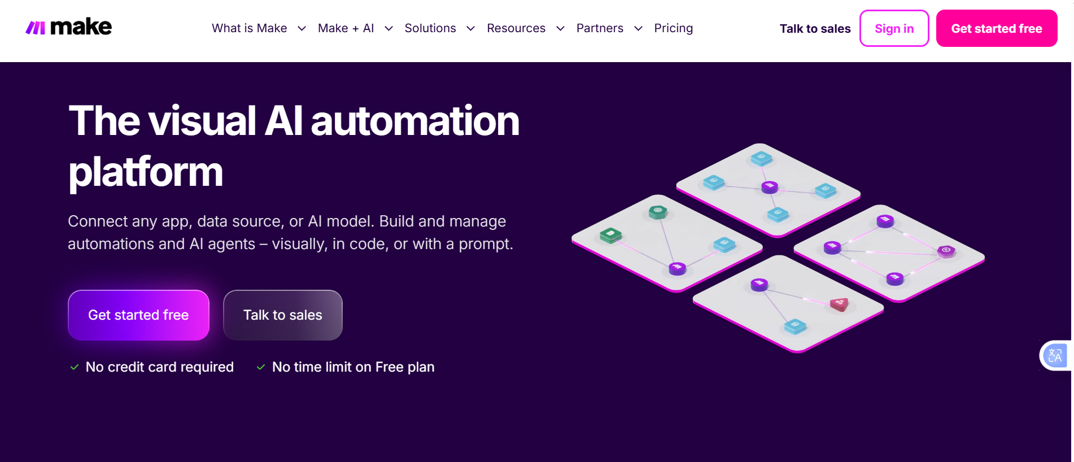Click the "No credit card required" text

coord(160,367)
